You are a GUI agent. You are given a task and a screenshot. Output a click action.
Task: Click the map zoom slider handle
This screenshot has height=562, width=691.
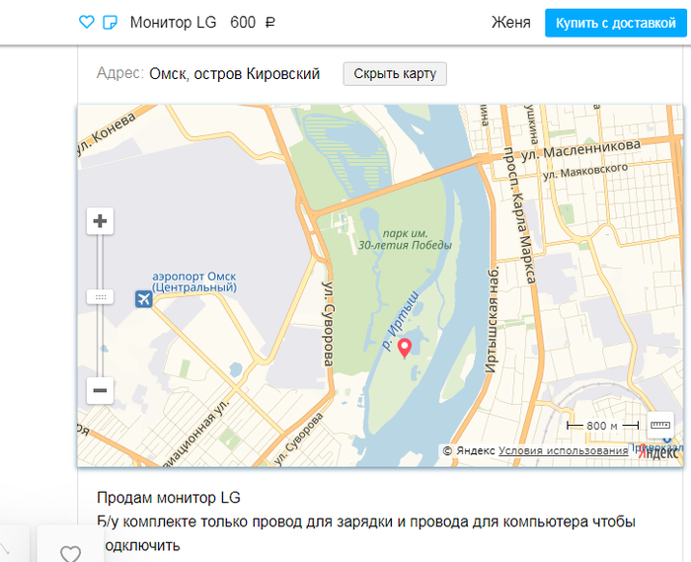pos(100,297)
